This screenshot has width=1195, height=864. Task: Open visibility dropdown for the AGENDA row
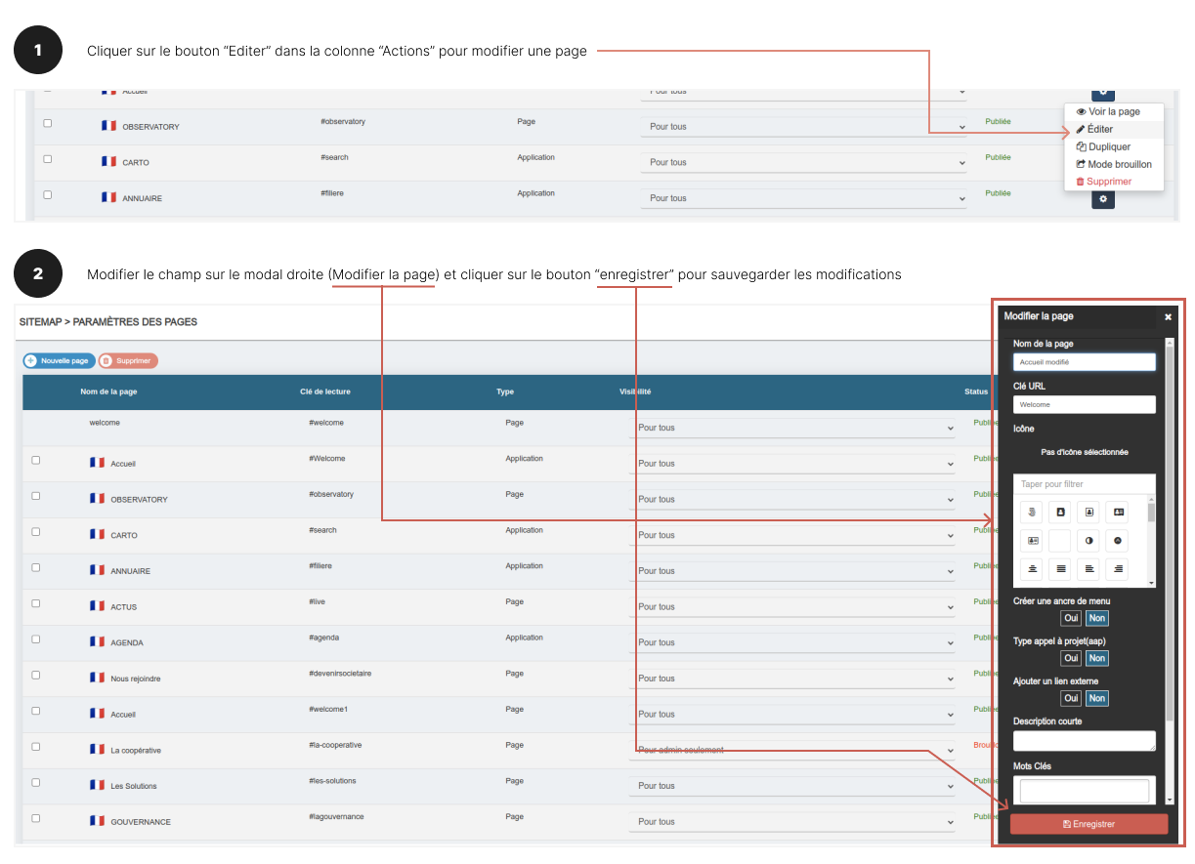click(x=791, y=642)
